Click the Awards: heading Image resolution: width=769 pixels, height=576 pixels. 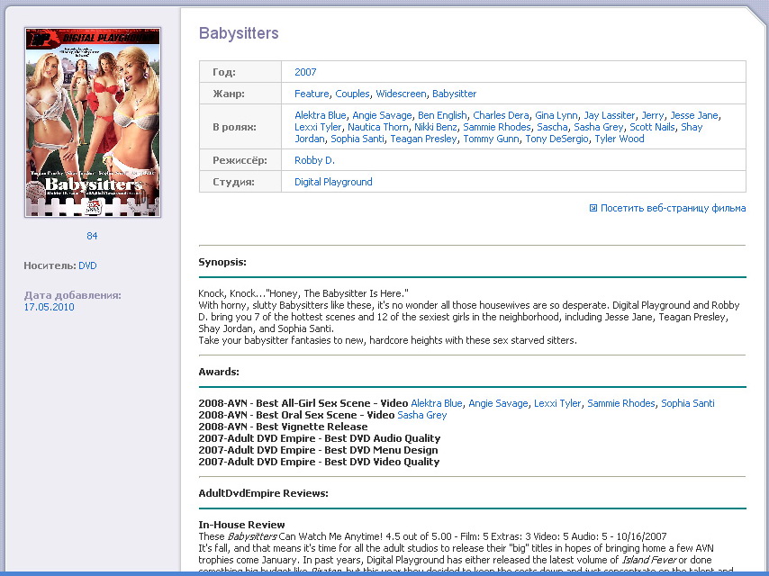219,372
